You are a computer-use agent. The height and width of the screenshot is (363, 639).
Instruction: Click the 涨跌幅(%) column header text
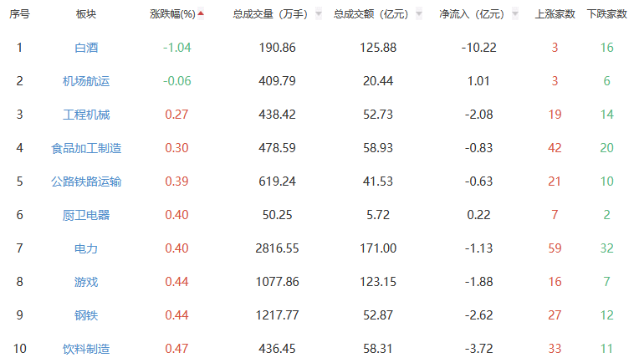click(172, 14)
